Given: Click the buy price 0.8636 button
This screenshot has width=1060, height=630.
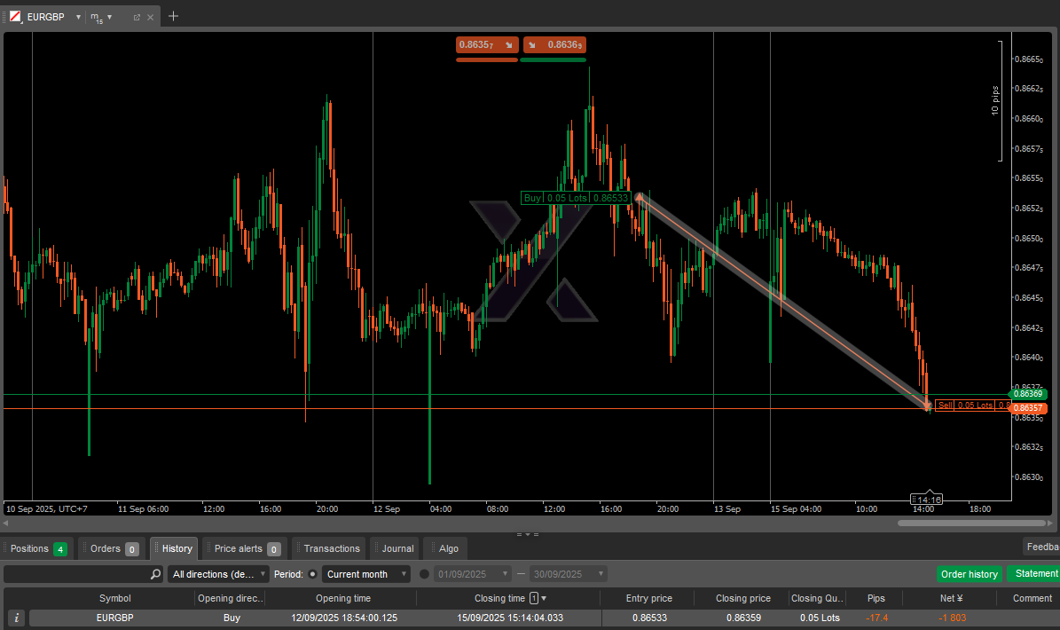Looking at the screenshot, I should 554,44.
